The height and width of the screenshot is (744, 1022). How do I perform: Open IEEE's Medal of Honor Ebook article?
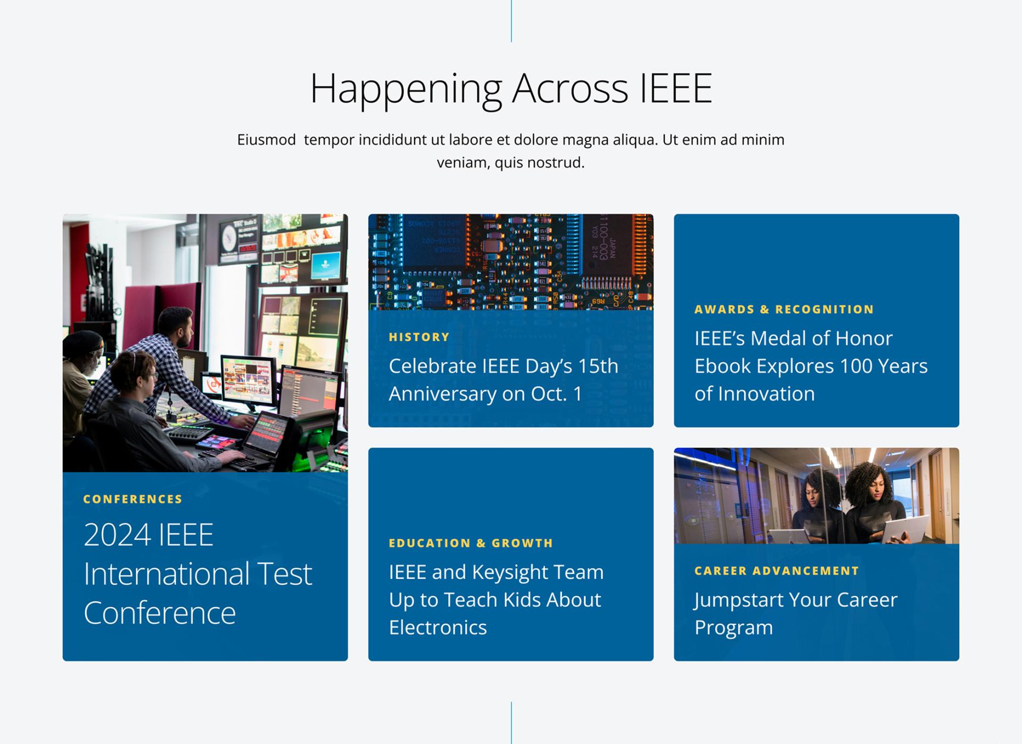click(810, 366)
